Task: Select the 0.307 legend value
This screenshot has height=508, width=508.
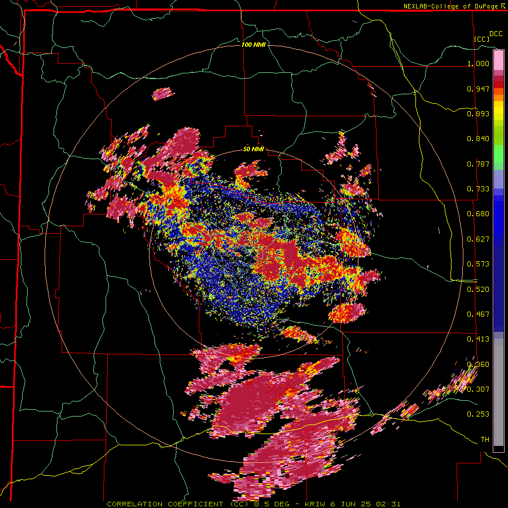Action: coord(478,389)
